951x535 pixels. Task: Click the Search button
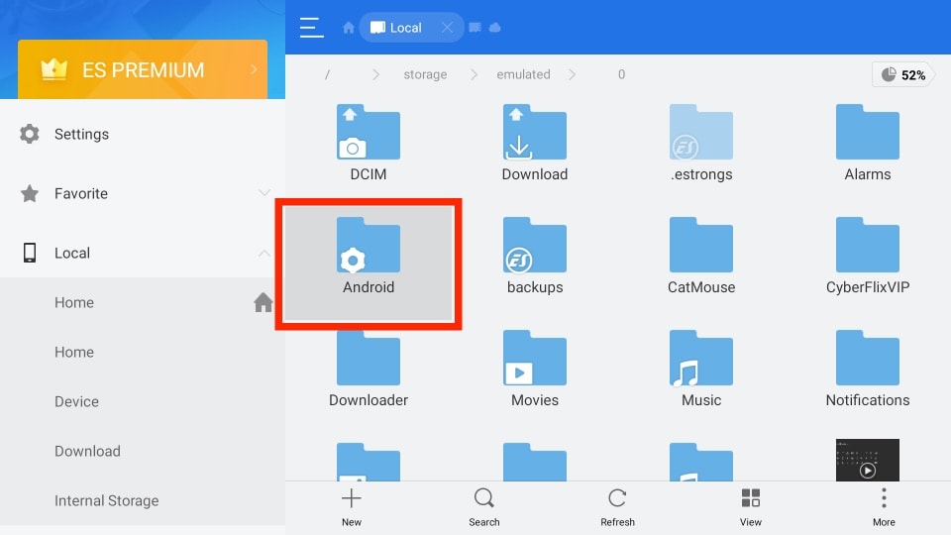pos(484,507)
